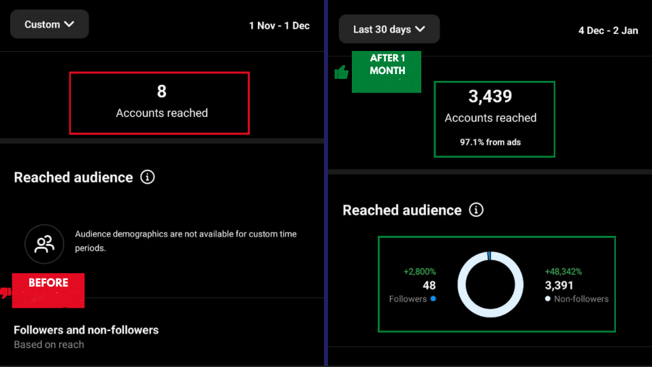The height and width of the screenshot is (367, 652).
Task: Click the green thumbs up icon
Action: (x=342, y=72)
